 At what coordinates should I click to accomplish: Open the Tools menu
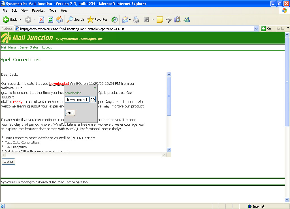point(53,10)
